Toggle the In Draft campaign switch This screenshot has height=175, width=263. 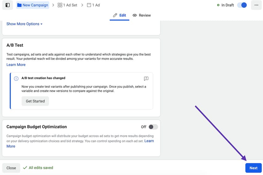[242, 5]
